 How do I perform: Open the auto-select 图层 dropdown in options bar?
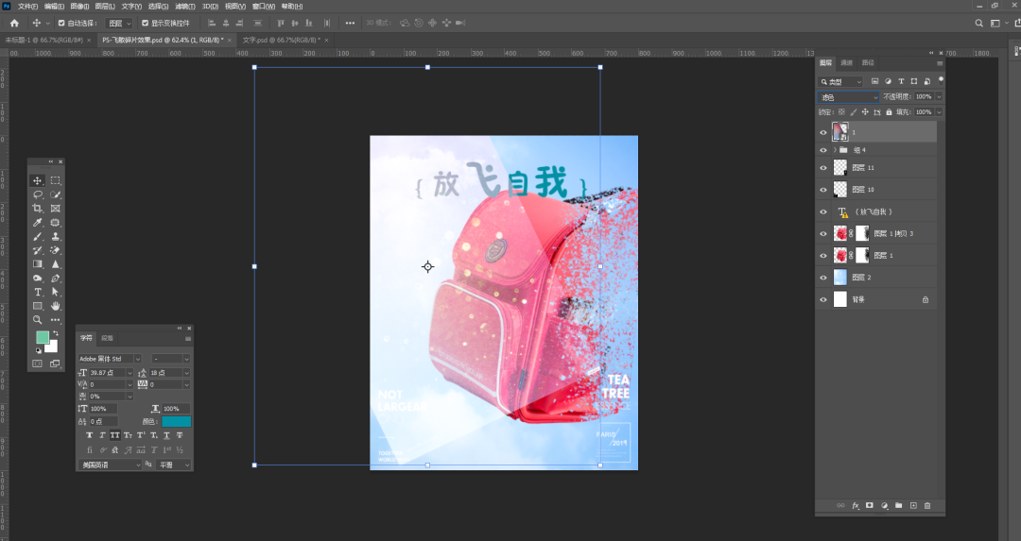click(119, 23)
